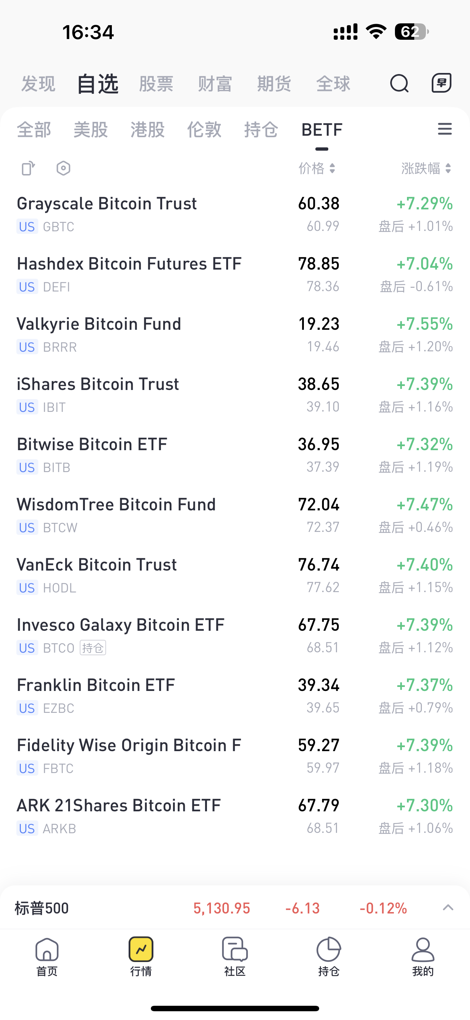Viewport: 470px width, 1020px height.
Task: Expand the 标普500 index bar chevron
Action: click(x=447, y=908)
